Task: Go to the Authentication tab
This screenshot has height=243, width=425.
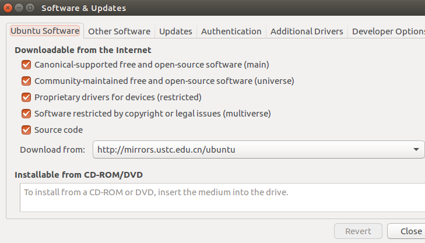Action: pyautogui.click(x=231, y=31)
